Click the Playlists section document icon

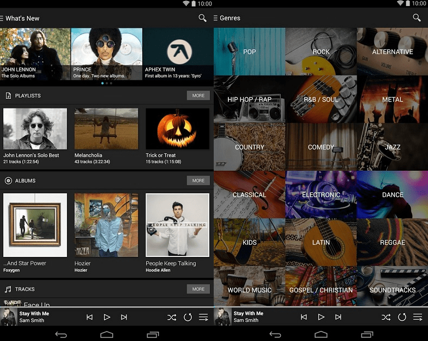pyautogui.click(x=9, y=95)
